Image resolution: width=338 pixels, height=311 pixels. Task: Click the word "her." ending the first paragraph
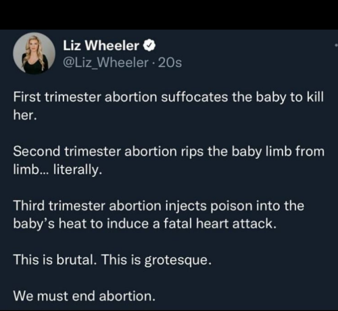tap(25, 115)
